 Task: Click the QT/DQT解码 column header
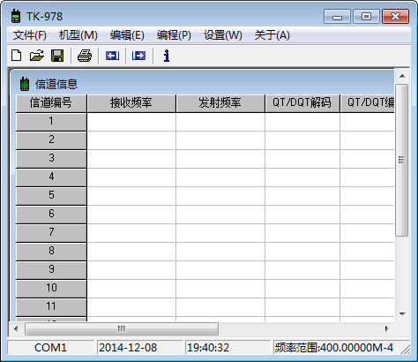coord(302,103)
